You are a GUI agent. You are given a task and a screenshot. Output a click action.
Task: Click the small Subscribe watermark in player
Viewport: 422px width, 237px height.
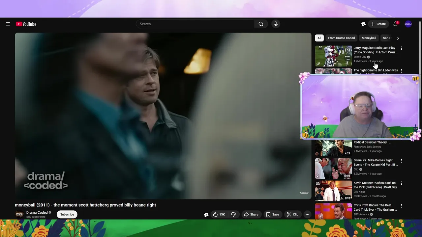304,193
